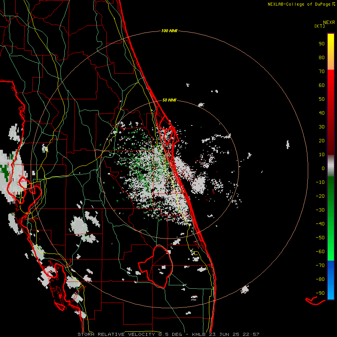Image resolution: width=337 pixels, height=337 pixels.
Task: Click the [KT] units label
Action: (x=320, y=26)
